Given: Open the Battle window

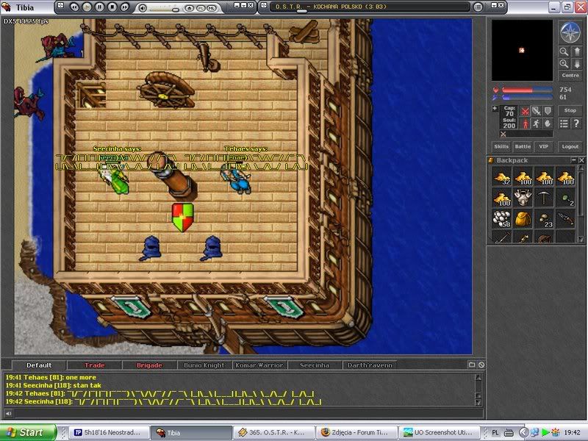Looking at the screenshot, I should [x=523, y=146].
